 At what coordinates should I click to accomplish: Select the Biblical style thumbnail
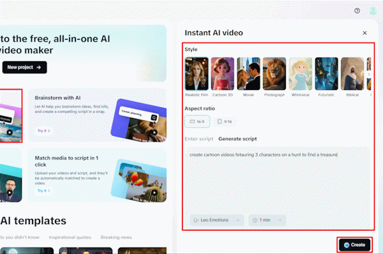pyautogui.click(x=352, y=74)
